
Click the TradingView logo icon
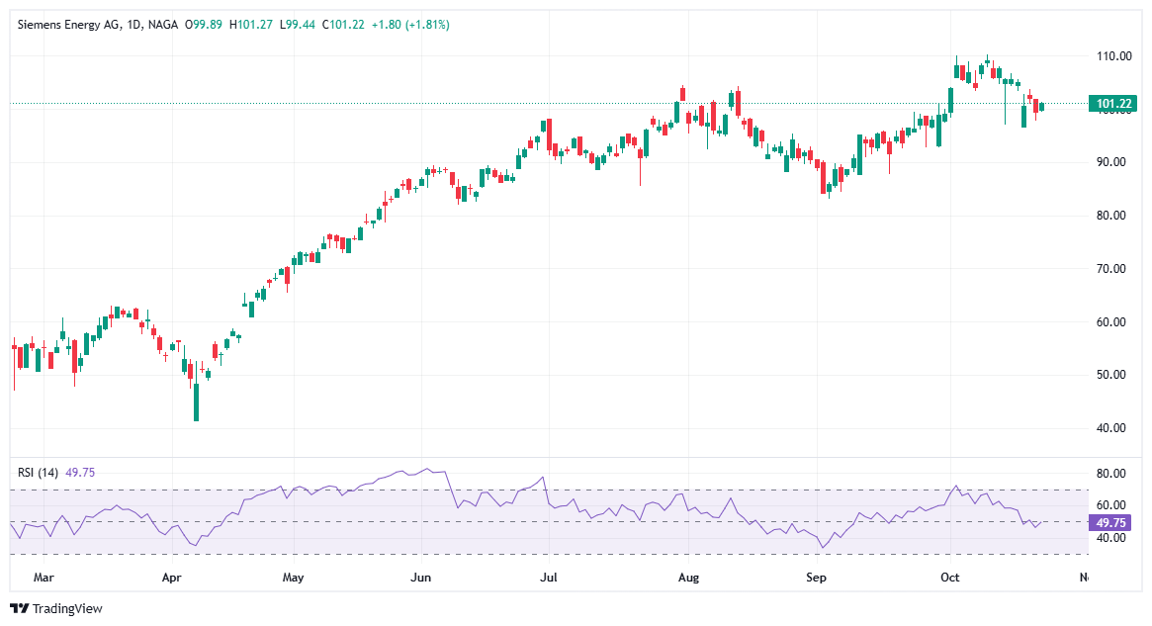19,609
